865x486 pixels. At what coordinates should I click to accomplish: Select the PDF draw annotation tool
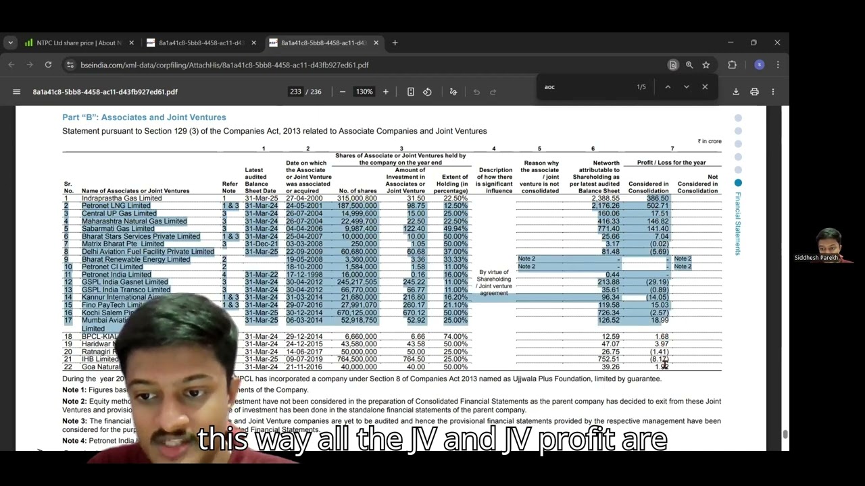tap(453, 92)
